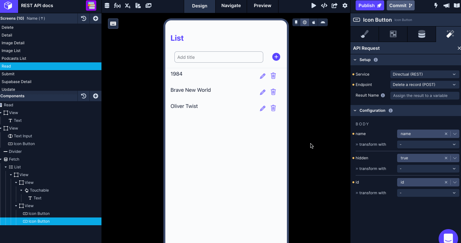
Task: Open the View Code icon
Action: click(324, 5)
